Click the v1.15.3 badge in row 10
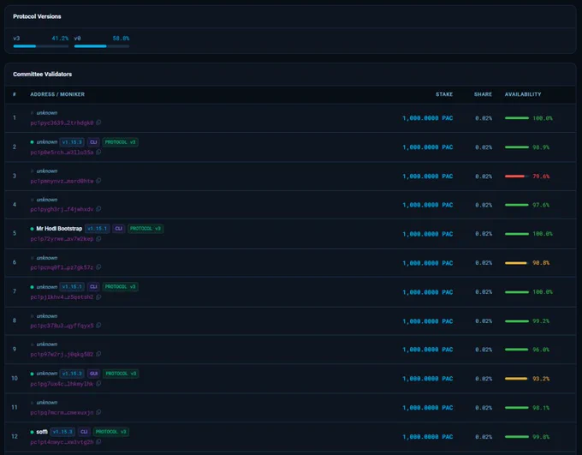The width and height of the screenshot is (582, 455). 72,374
